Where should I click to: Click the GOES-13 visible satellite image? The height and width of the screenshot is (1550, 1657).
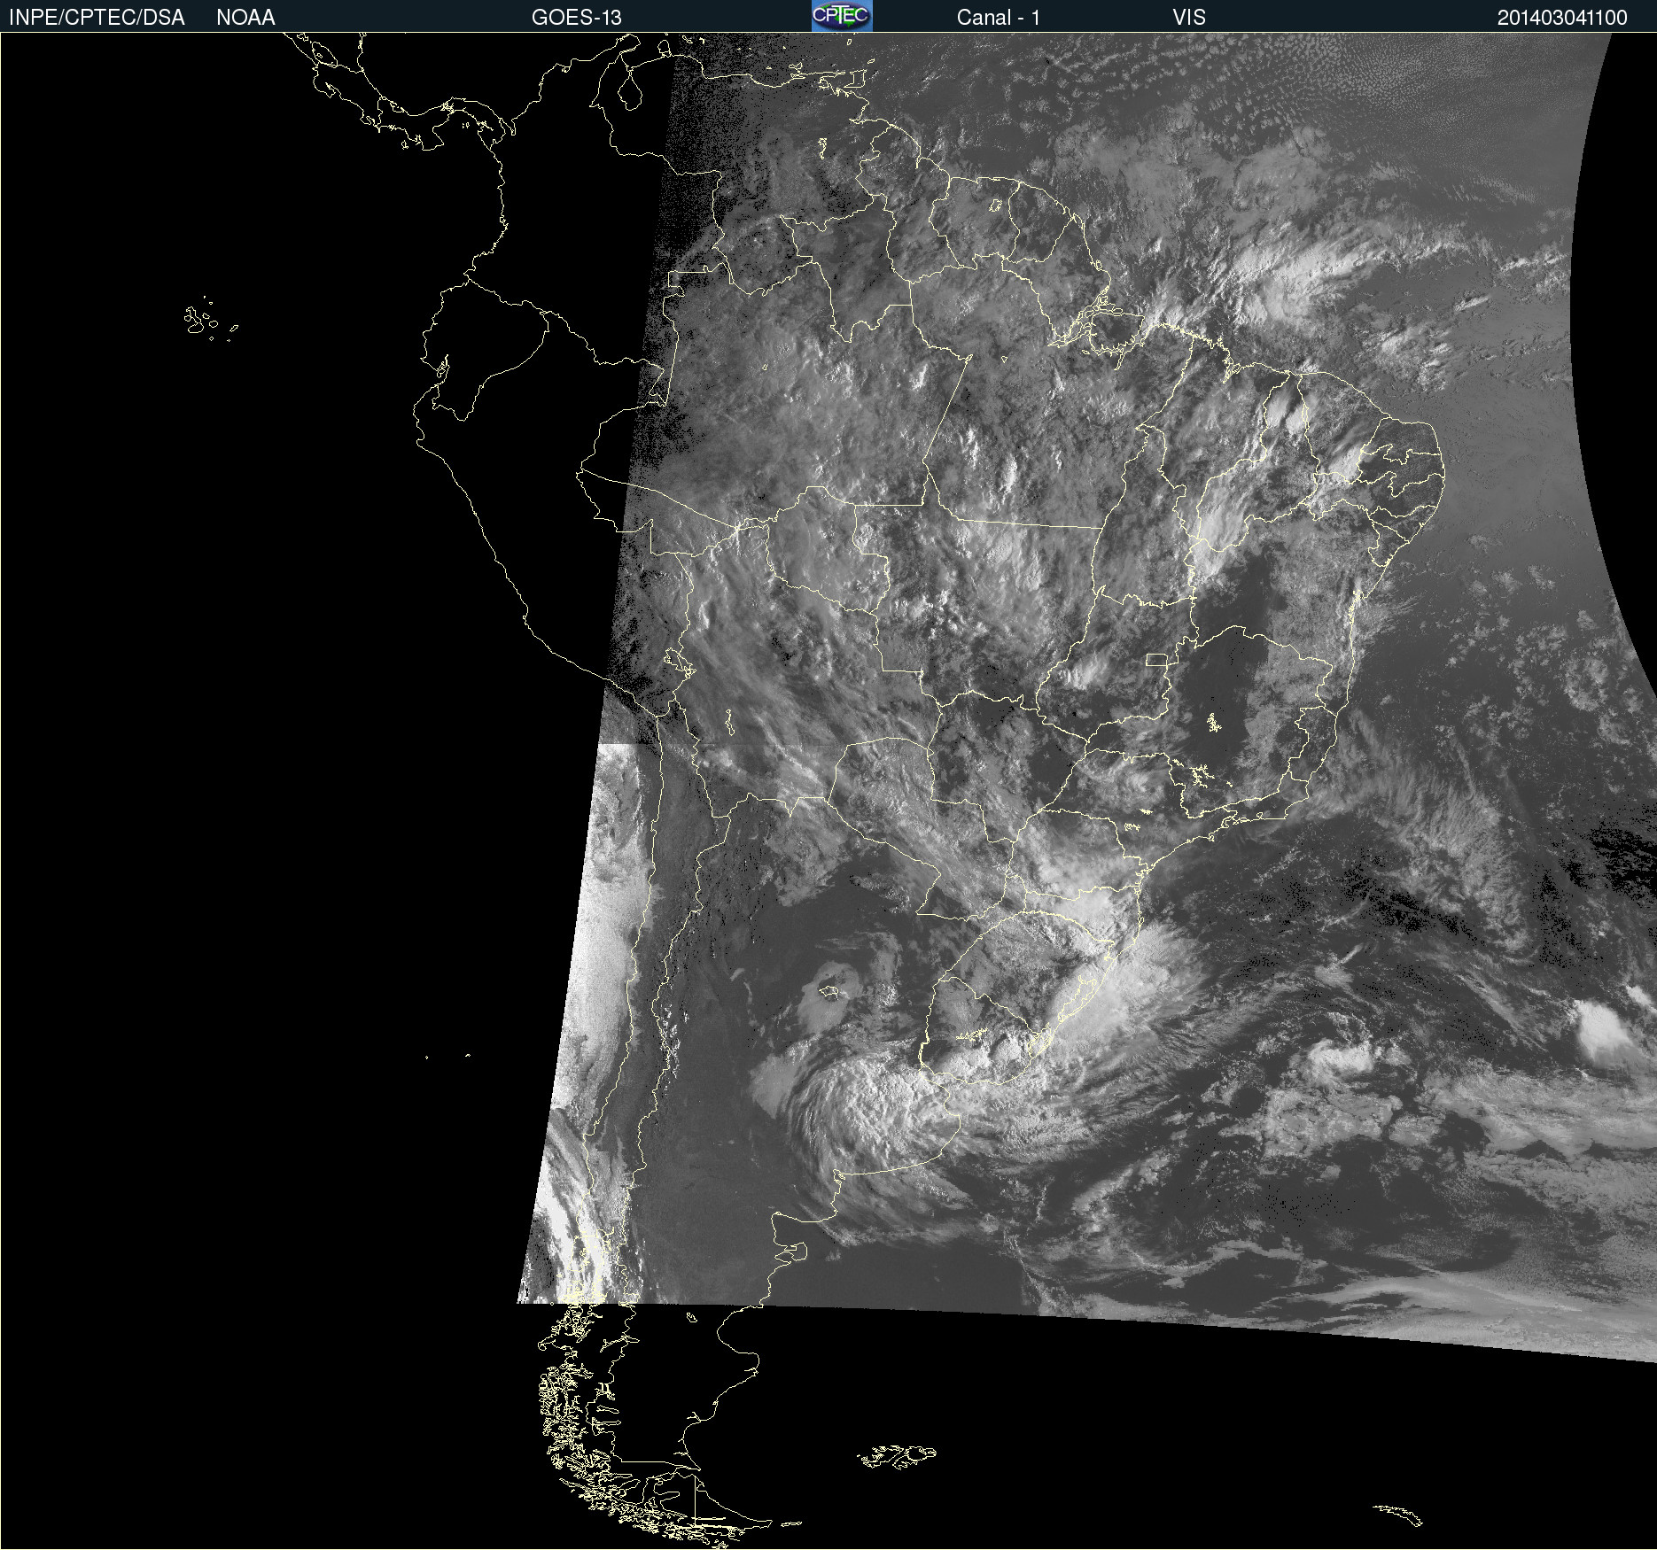tap(828, 791)
